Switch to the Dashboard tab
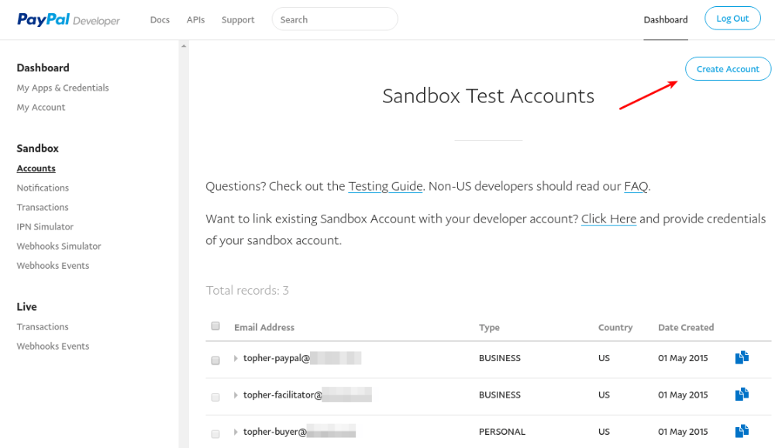 click(x=665, y=19)
